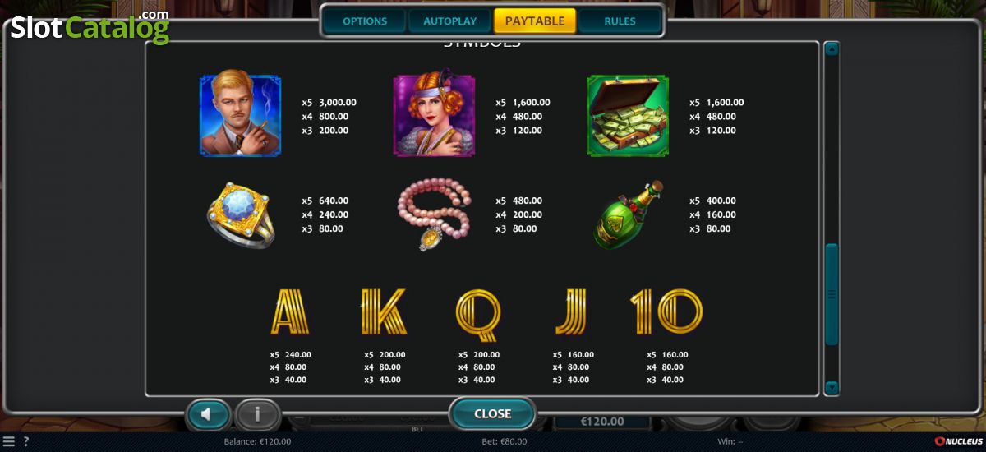This screenshot has height=452, width=986.
Task: Select the red-haired flapper lady symbol
Action: click(x=434, y=116)
